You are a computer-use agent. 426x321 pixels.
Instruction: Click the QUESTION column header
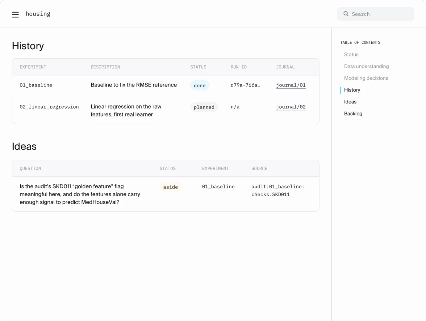pos(30,169)
